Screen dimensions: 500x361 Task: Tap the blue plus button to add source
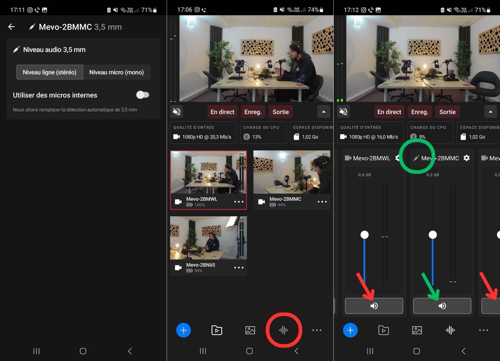pyautogui.click(x=183, y=330)
